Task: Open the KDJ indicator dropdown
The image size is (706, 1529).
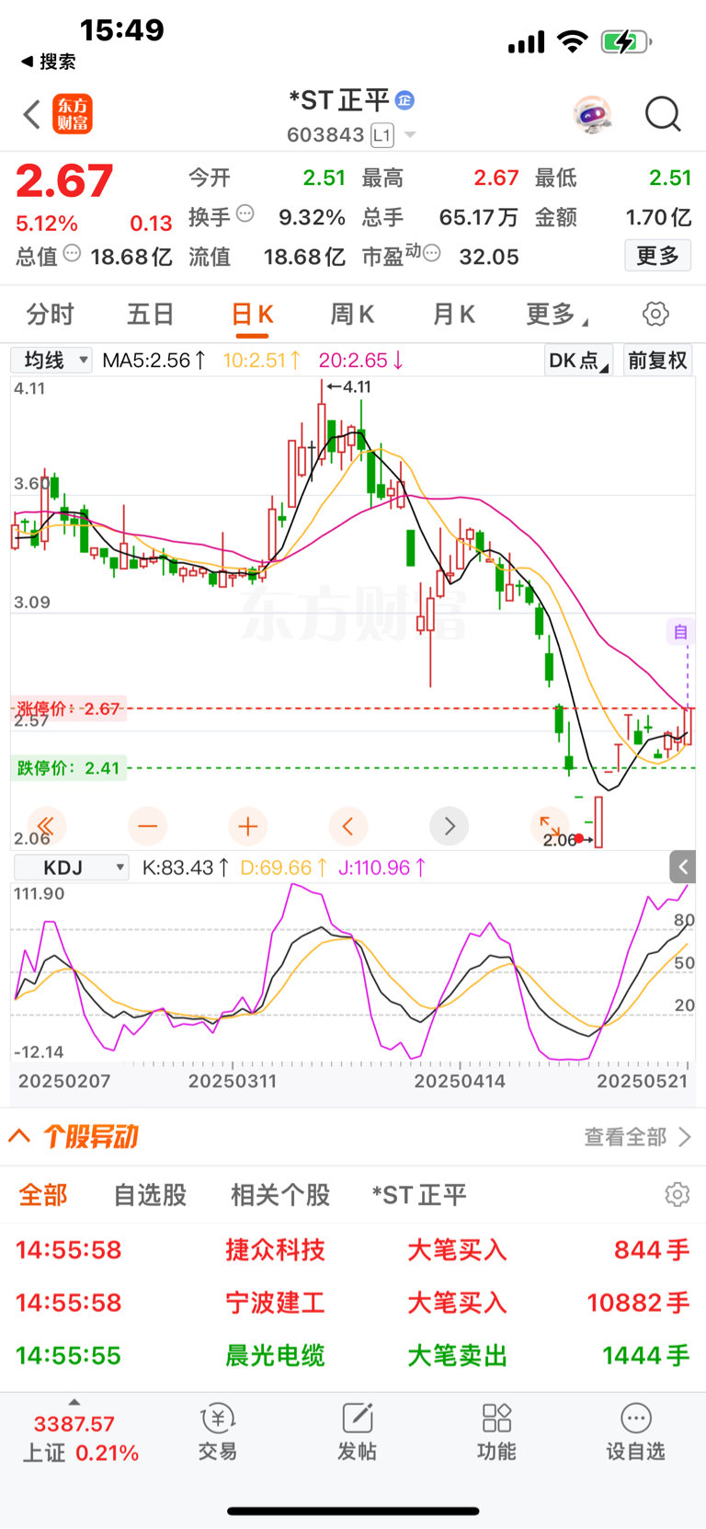Action: tap(72, 868)
